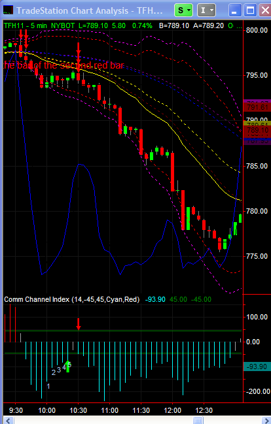This screenshot has width=271, height=424.
Task: Click the 9:30 time axis label
Action: (16, 410)
